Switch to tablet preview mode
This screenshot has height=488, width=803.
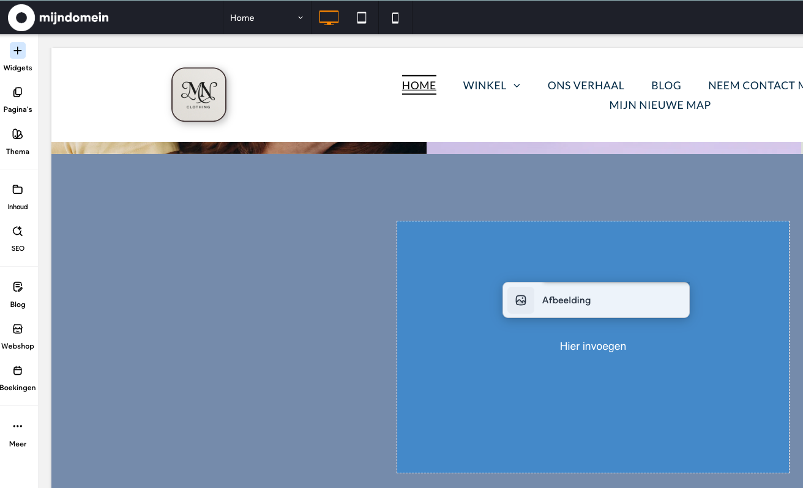pos(362,18)
